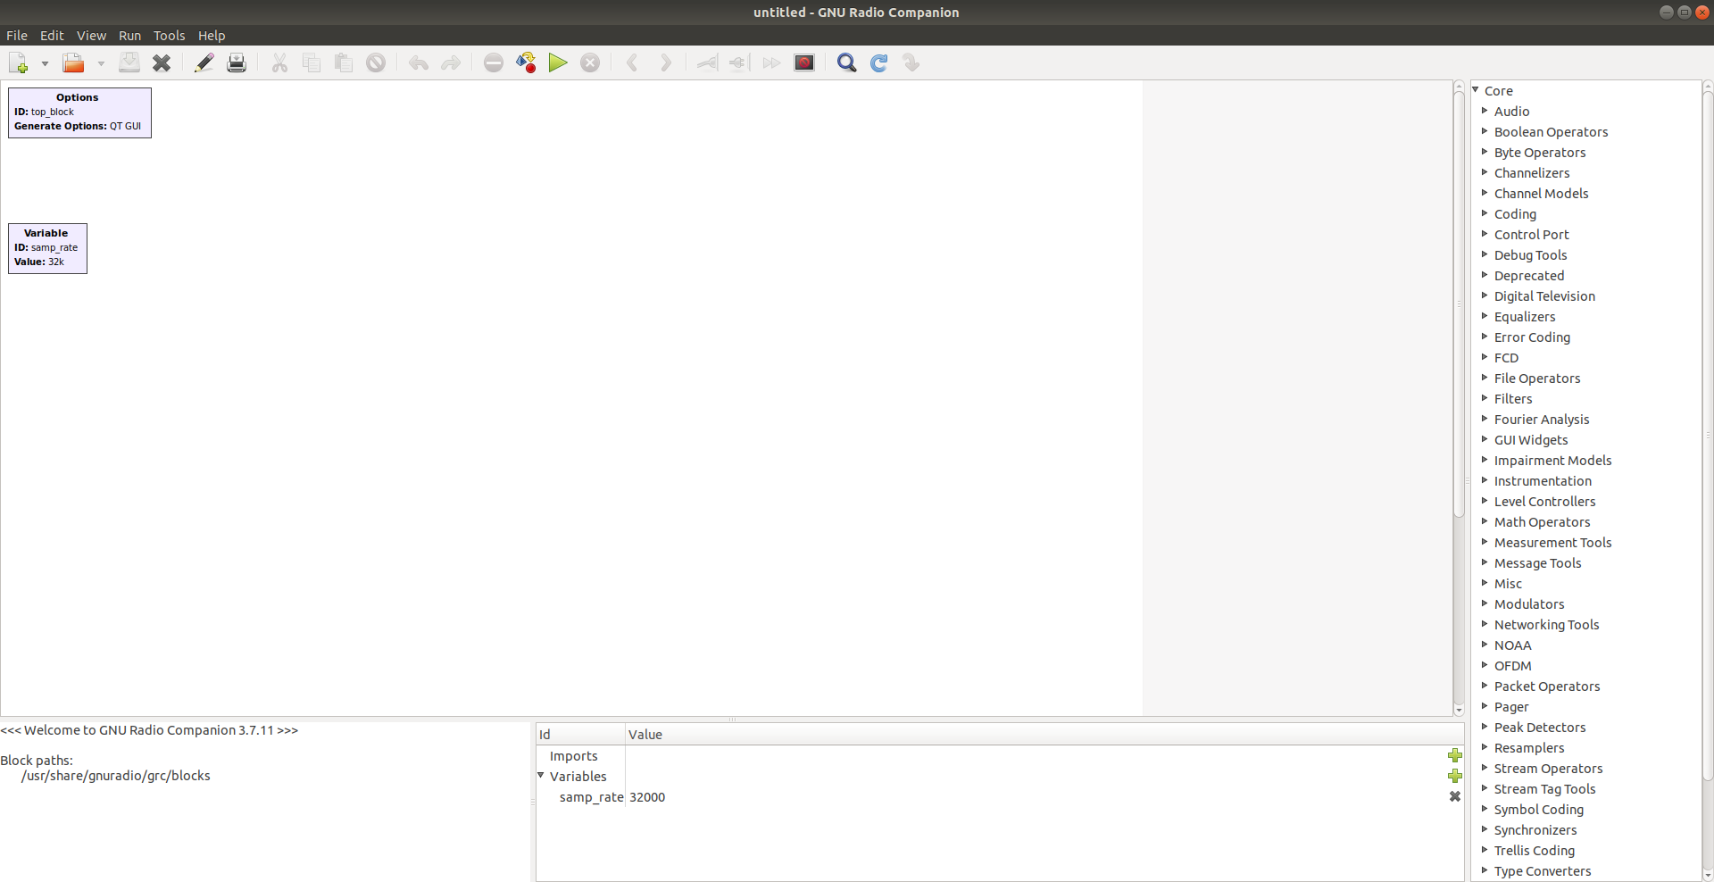Expand the Audio category in the block library
This screenshot has width=1714, height=882.
tap(1485, 111)
